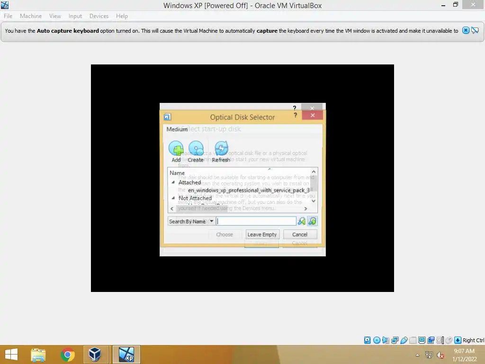This screenshot has width=485, height=364.
Task: Open the Help menu
Action: click(x=122, y=16)
